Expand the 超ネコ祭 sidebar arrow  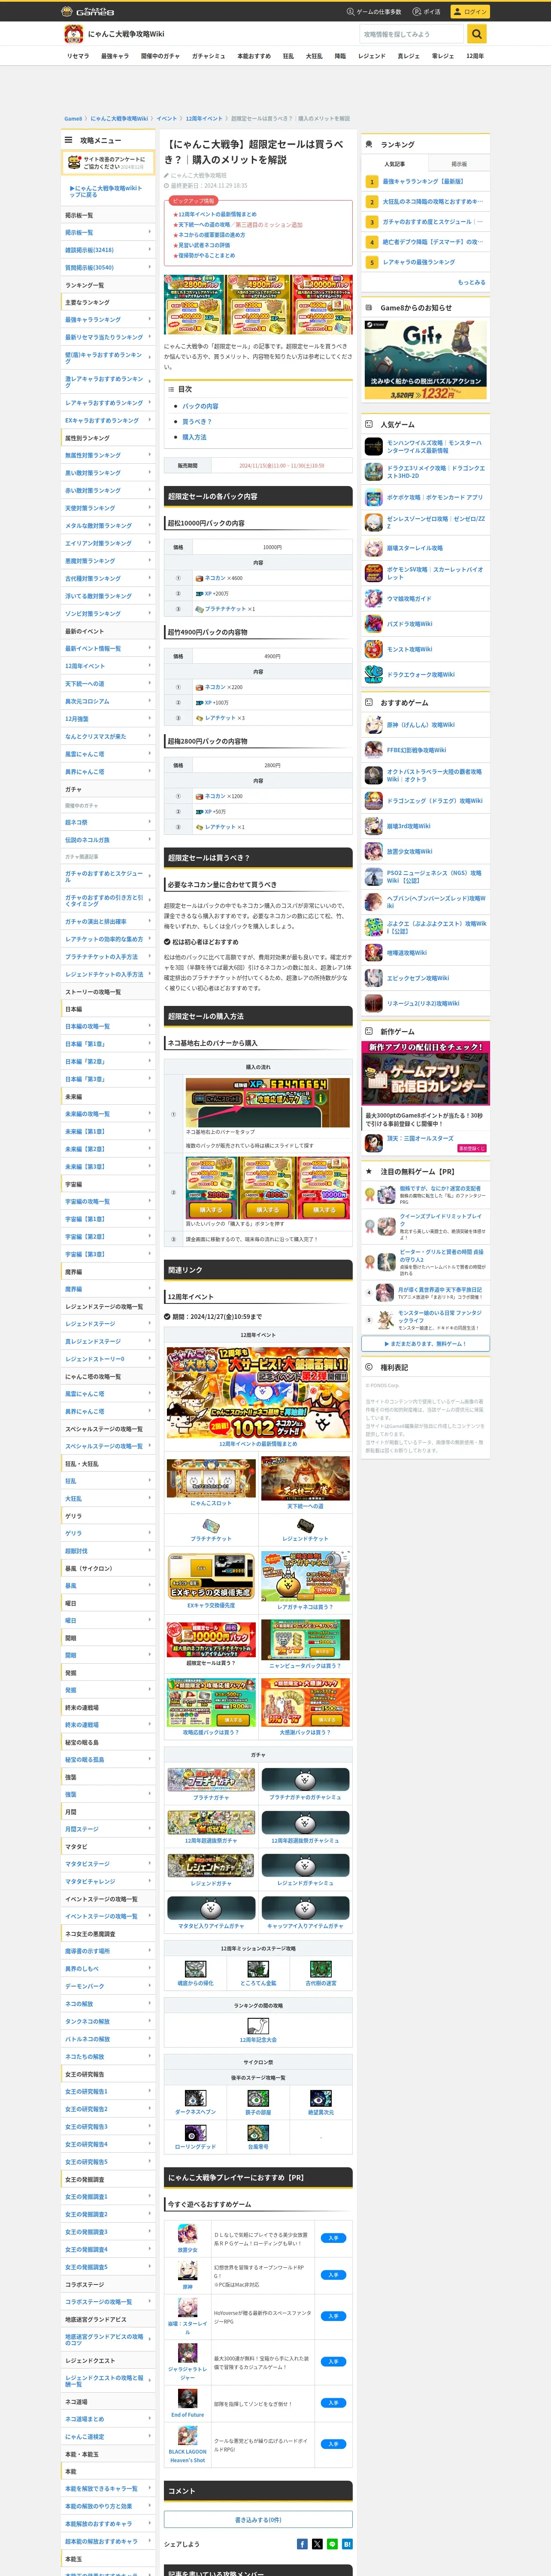point(150,822)
